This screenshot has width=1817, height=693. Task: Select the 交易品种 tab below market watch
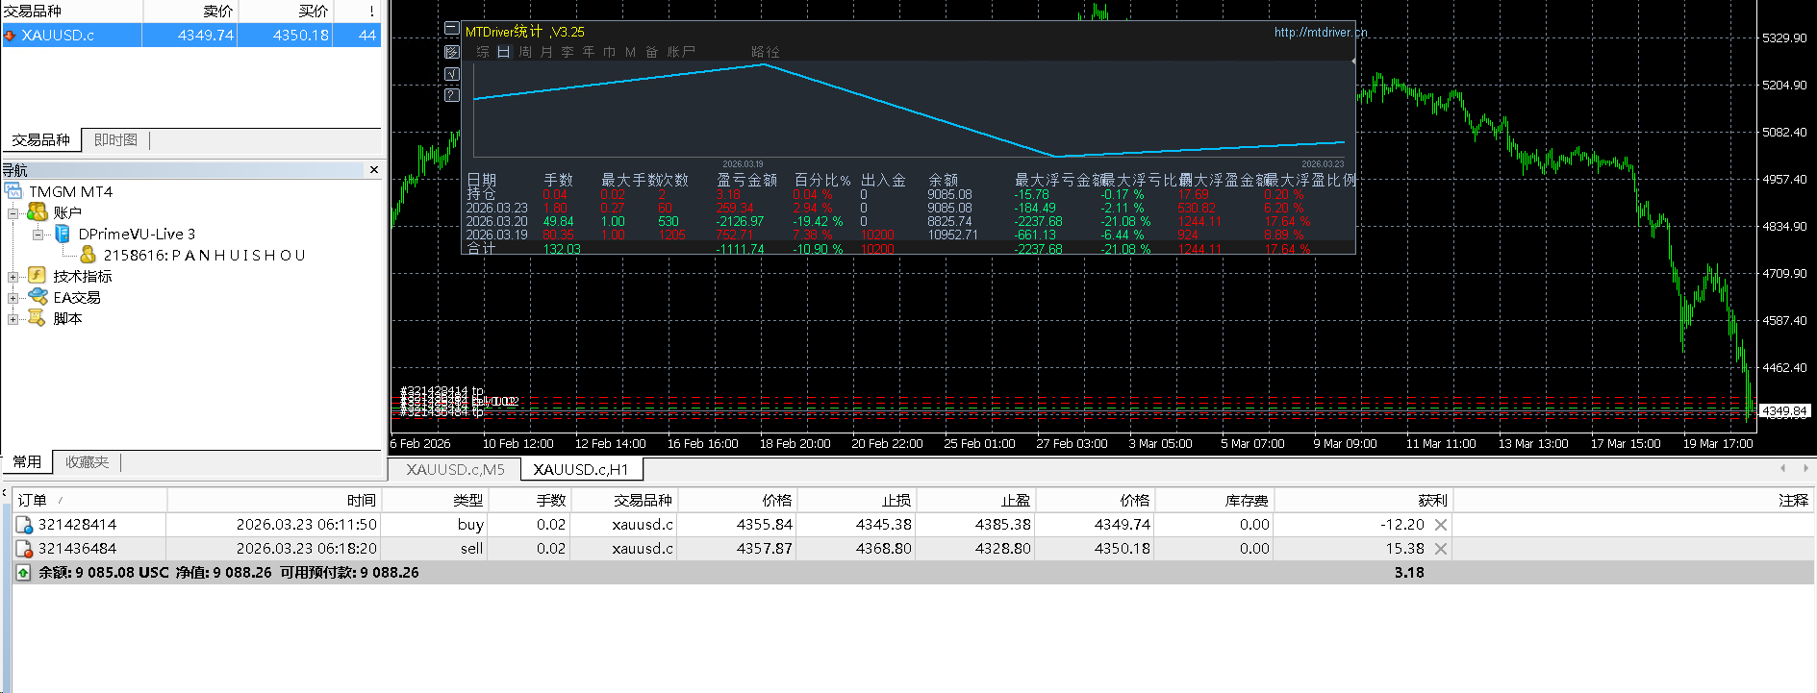41,140
